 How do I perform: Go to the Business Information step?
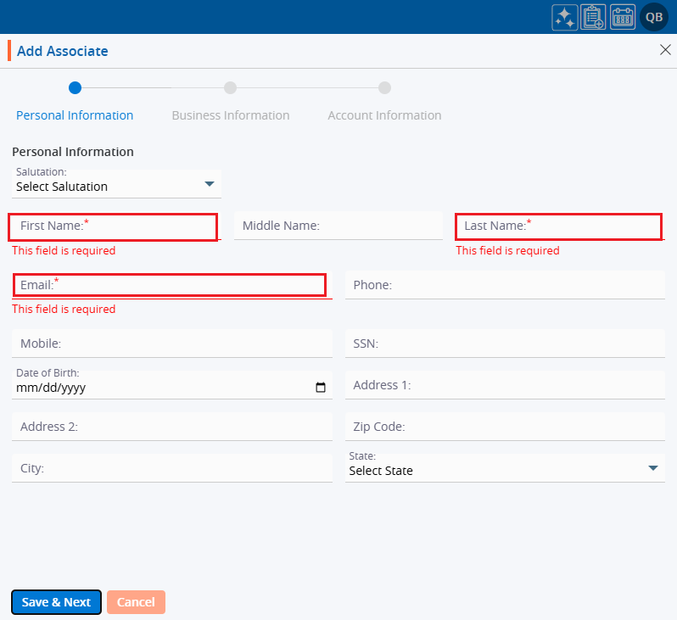[x=230, y=115]
